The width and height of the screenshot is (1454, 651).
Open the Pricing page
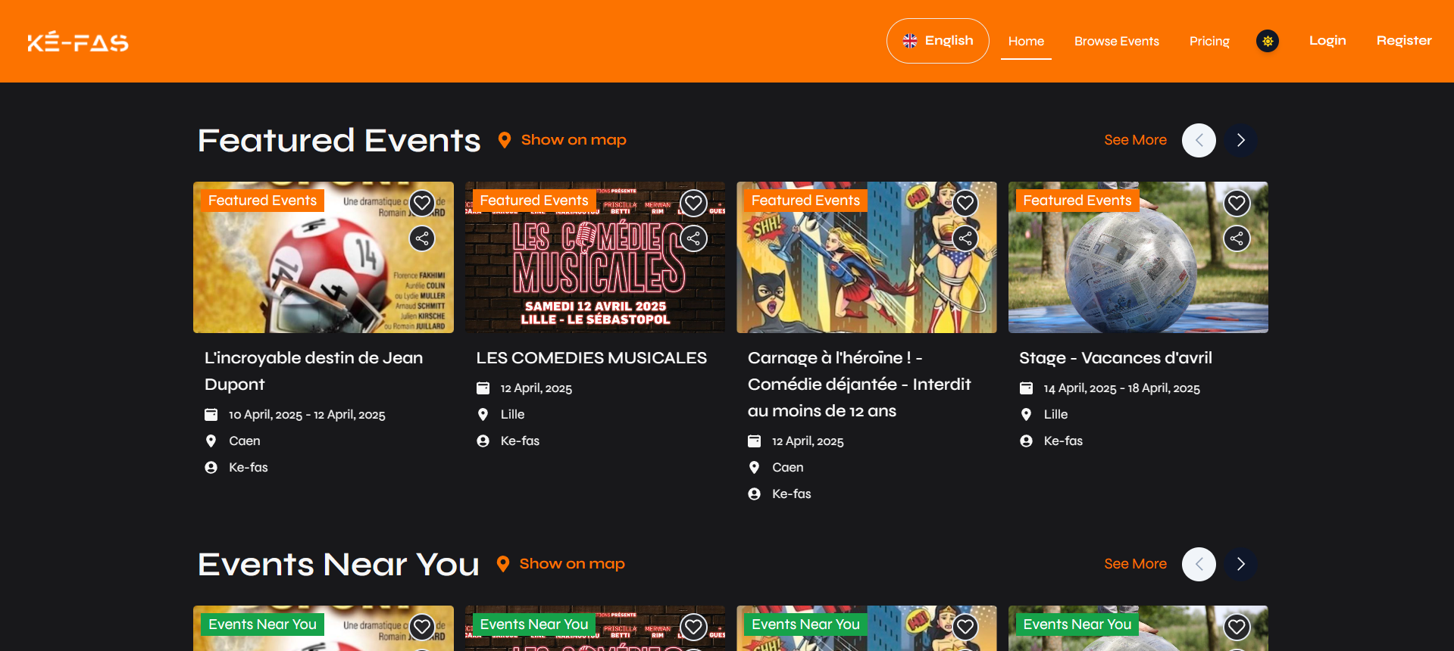click(1209, 41)
